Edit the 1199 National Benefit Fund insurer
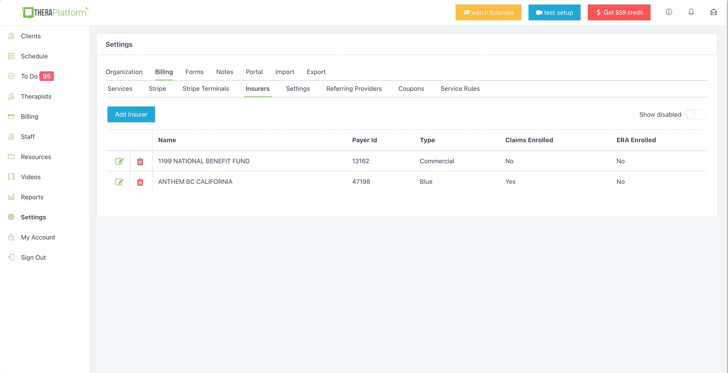 point(119,161)
